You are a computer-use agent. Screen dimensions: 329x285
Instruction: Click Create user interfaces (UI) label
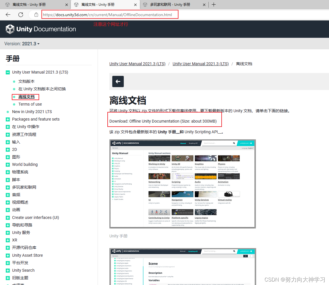click(x=35, y=217)
